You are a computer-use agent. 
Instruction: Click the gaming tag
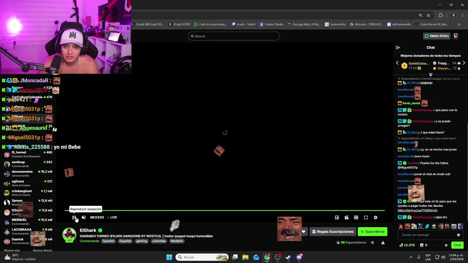(141, 241)
